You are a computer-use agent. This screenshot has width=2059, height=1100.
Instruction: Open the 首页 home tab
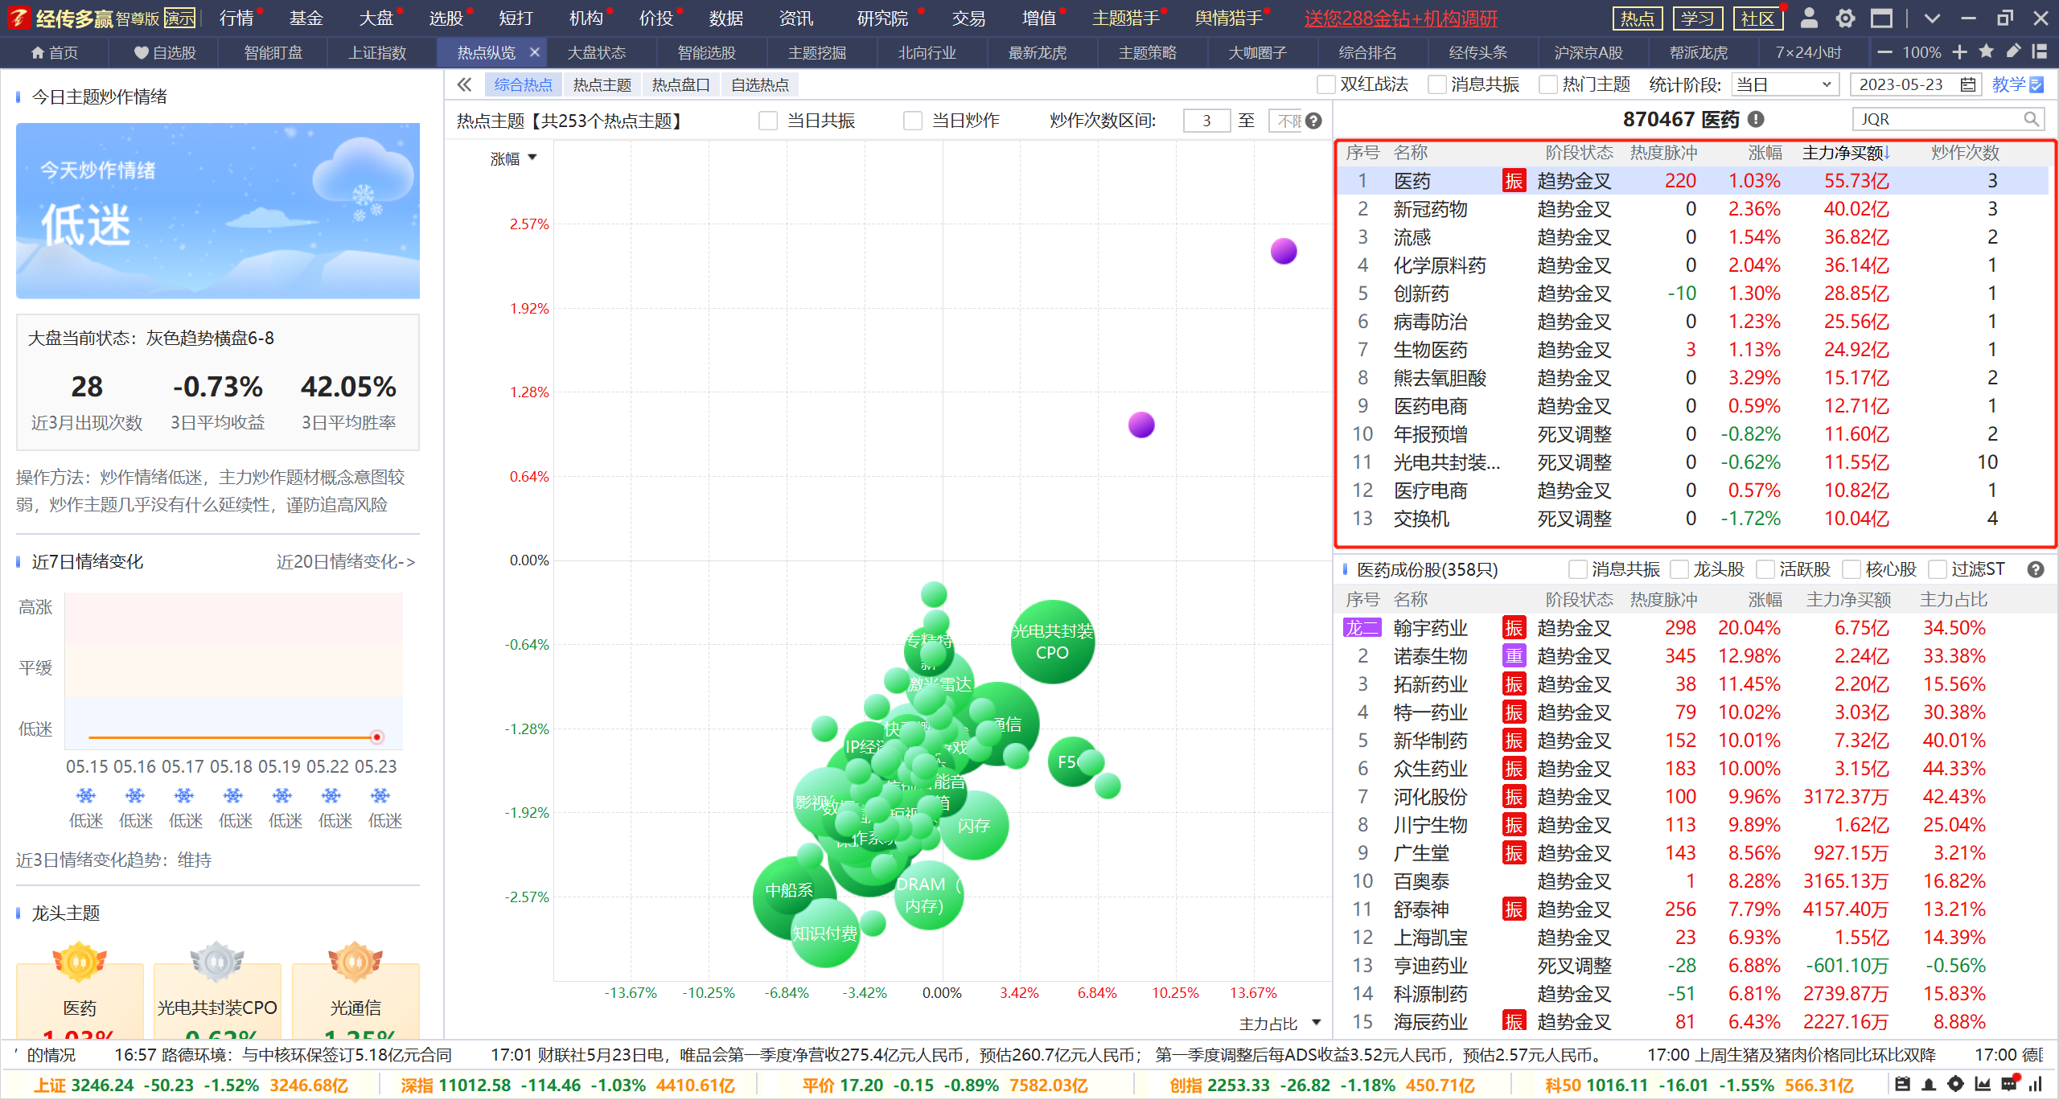pos(55,52)
